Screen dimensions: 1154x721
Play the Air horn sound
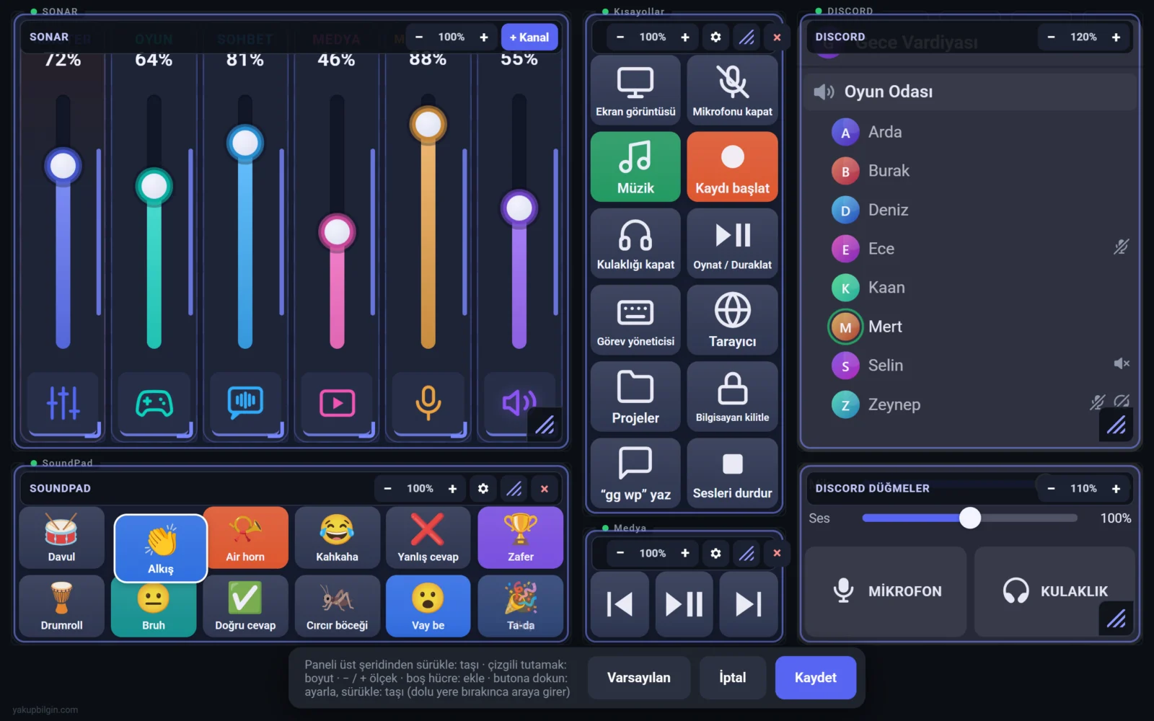245,538
